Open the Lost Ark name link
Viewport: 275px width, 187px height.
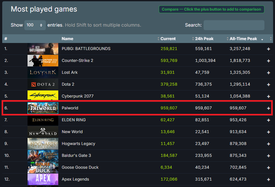pos(70,72)
